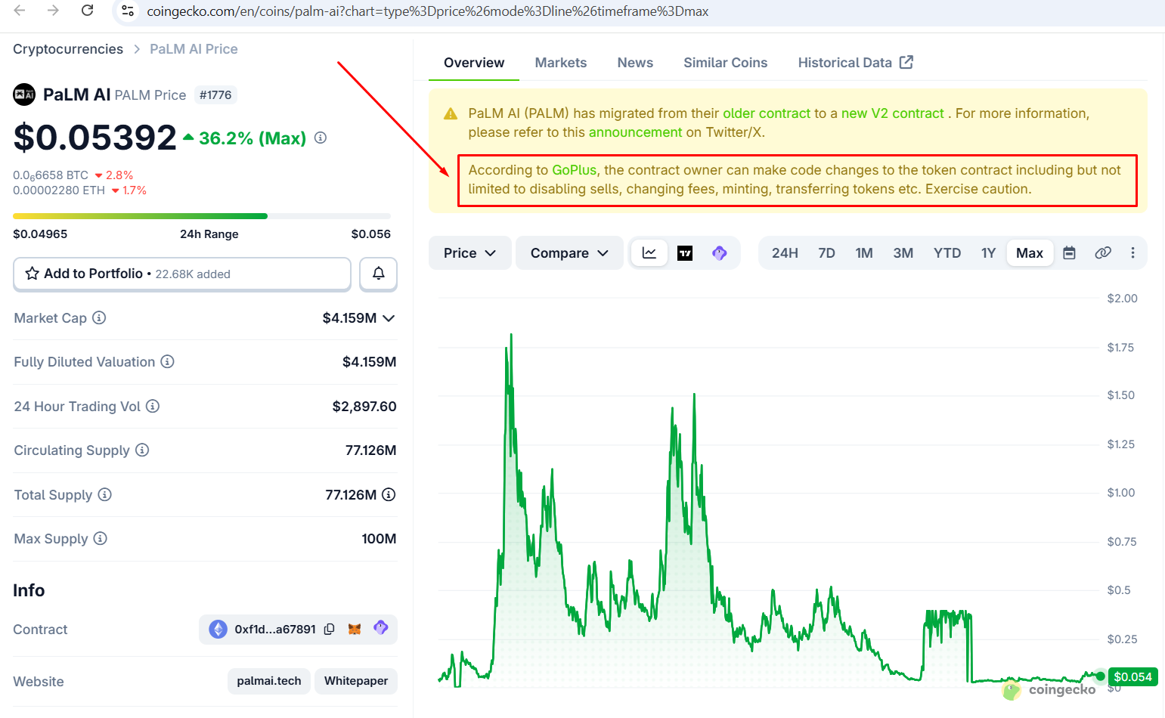Image resolution: width=1165 pixels, height=718 pixels.
Task: Go forward using the browser forward arrow
Action: [x=53, y=11]
